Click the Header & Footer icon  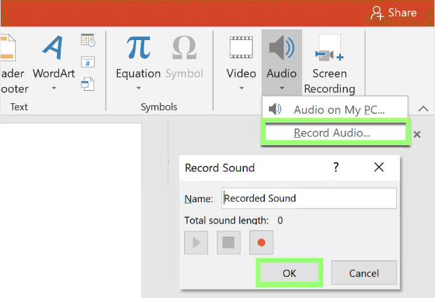8,48
